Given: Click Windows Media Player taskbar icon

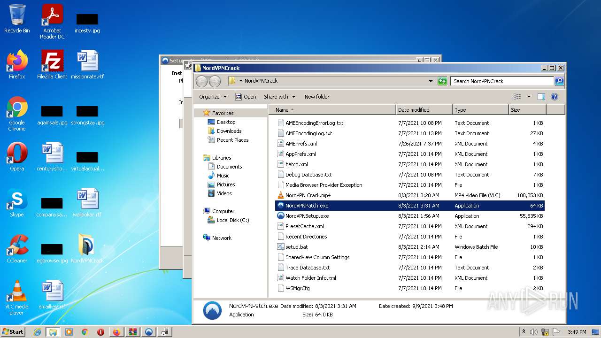Looking at the screenshot, I should click(69, 332).
